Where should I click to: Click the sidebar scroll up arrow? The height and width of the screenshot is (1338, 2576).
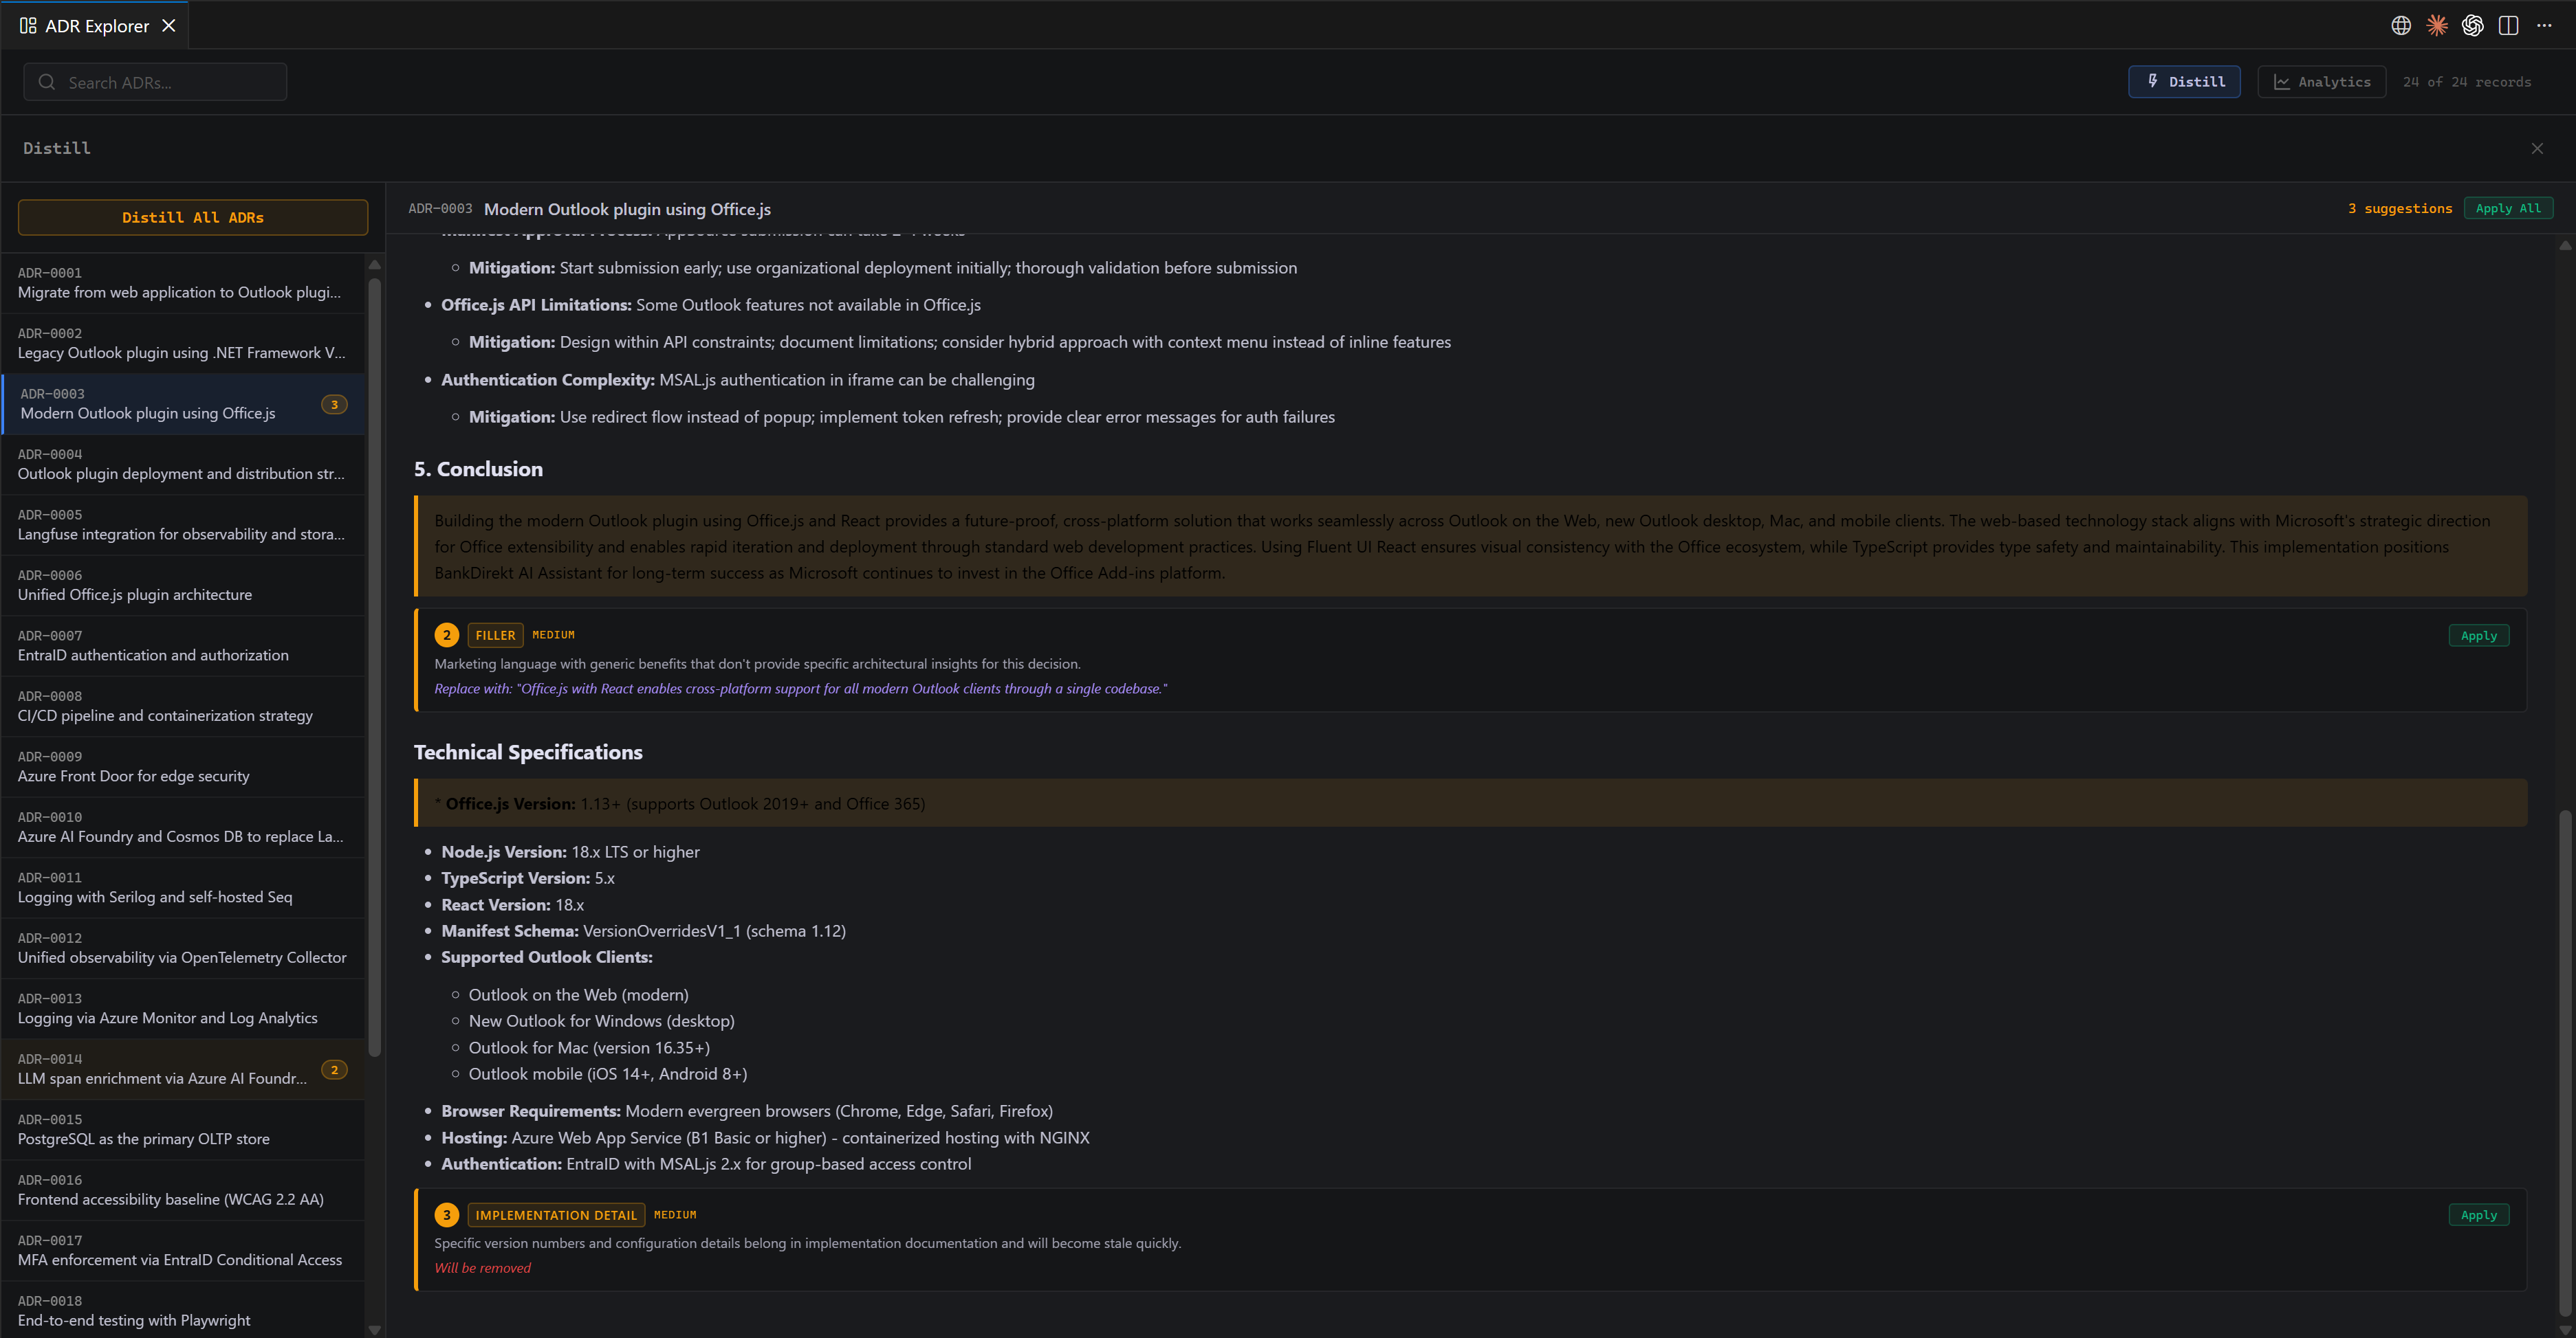(x=375, y=265)
